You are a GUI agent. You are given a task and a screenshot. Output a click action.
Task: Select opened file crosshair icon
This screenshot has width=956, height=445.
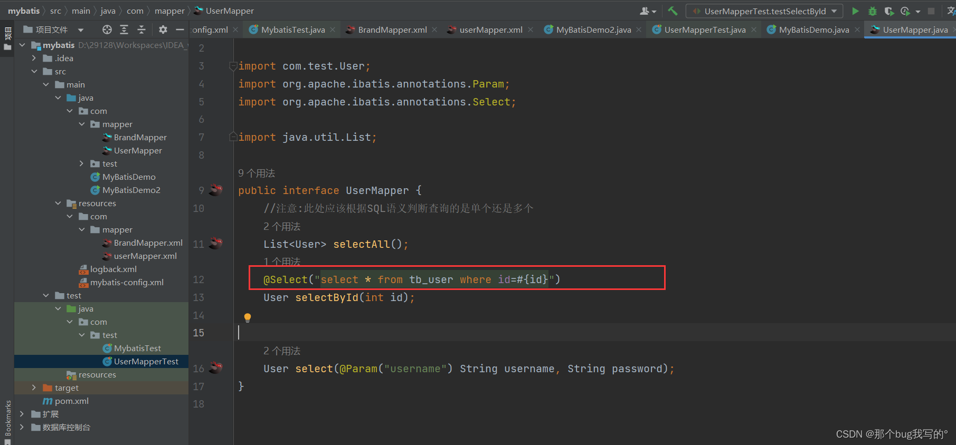pyautogui.click(x=107, y=30)
